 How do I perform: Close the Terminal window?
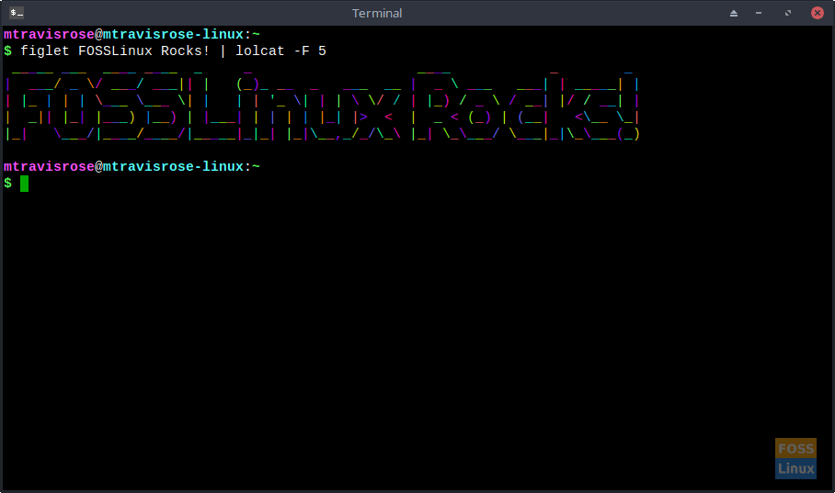point(818,13)
